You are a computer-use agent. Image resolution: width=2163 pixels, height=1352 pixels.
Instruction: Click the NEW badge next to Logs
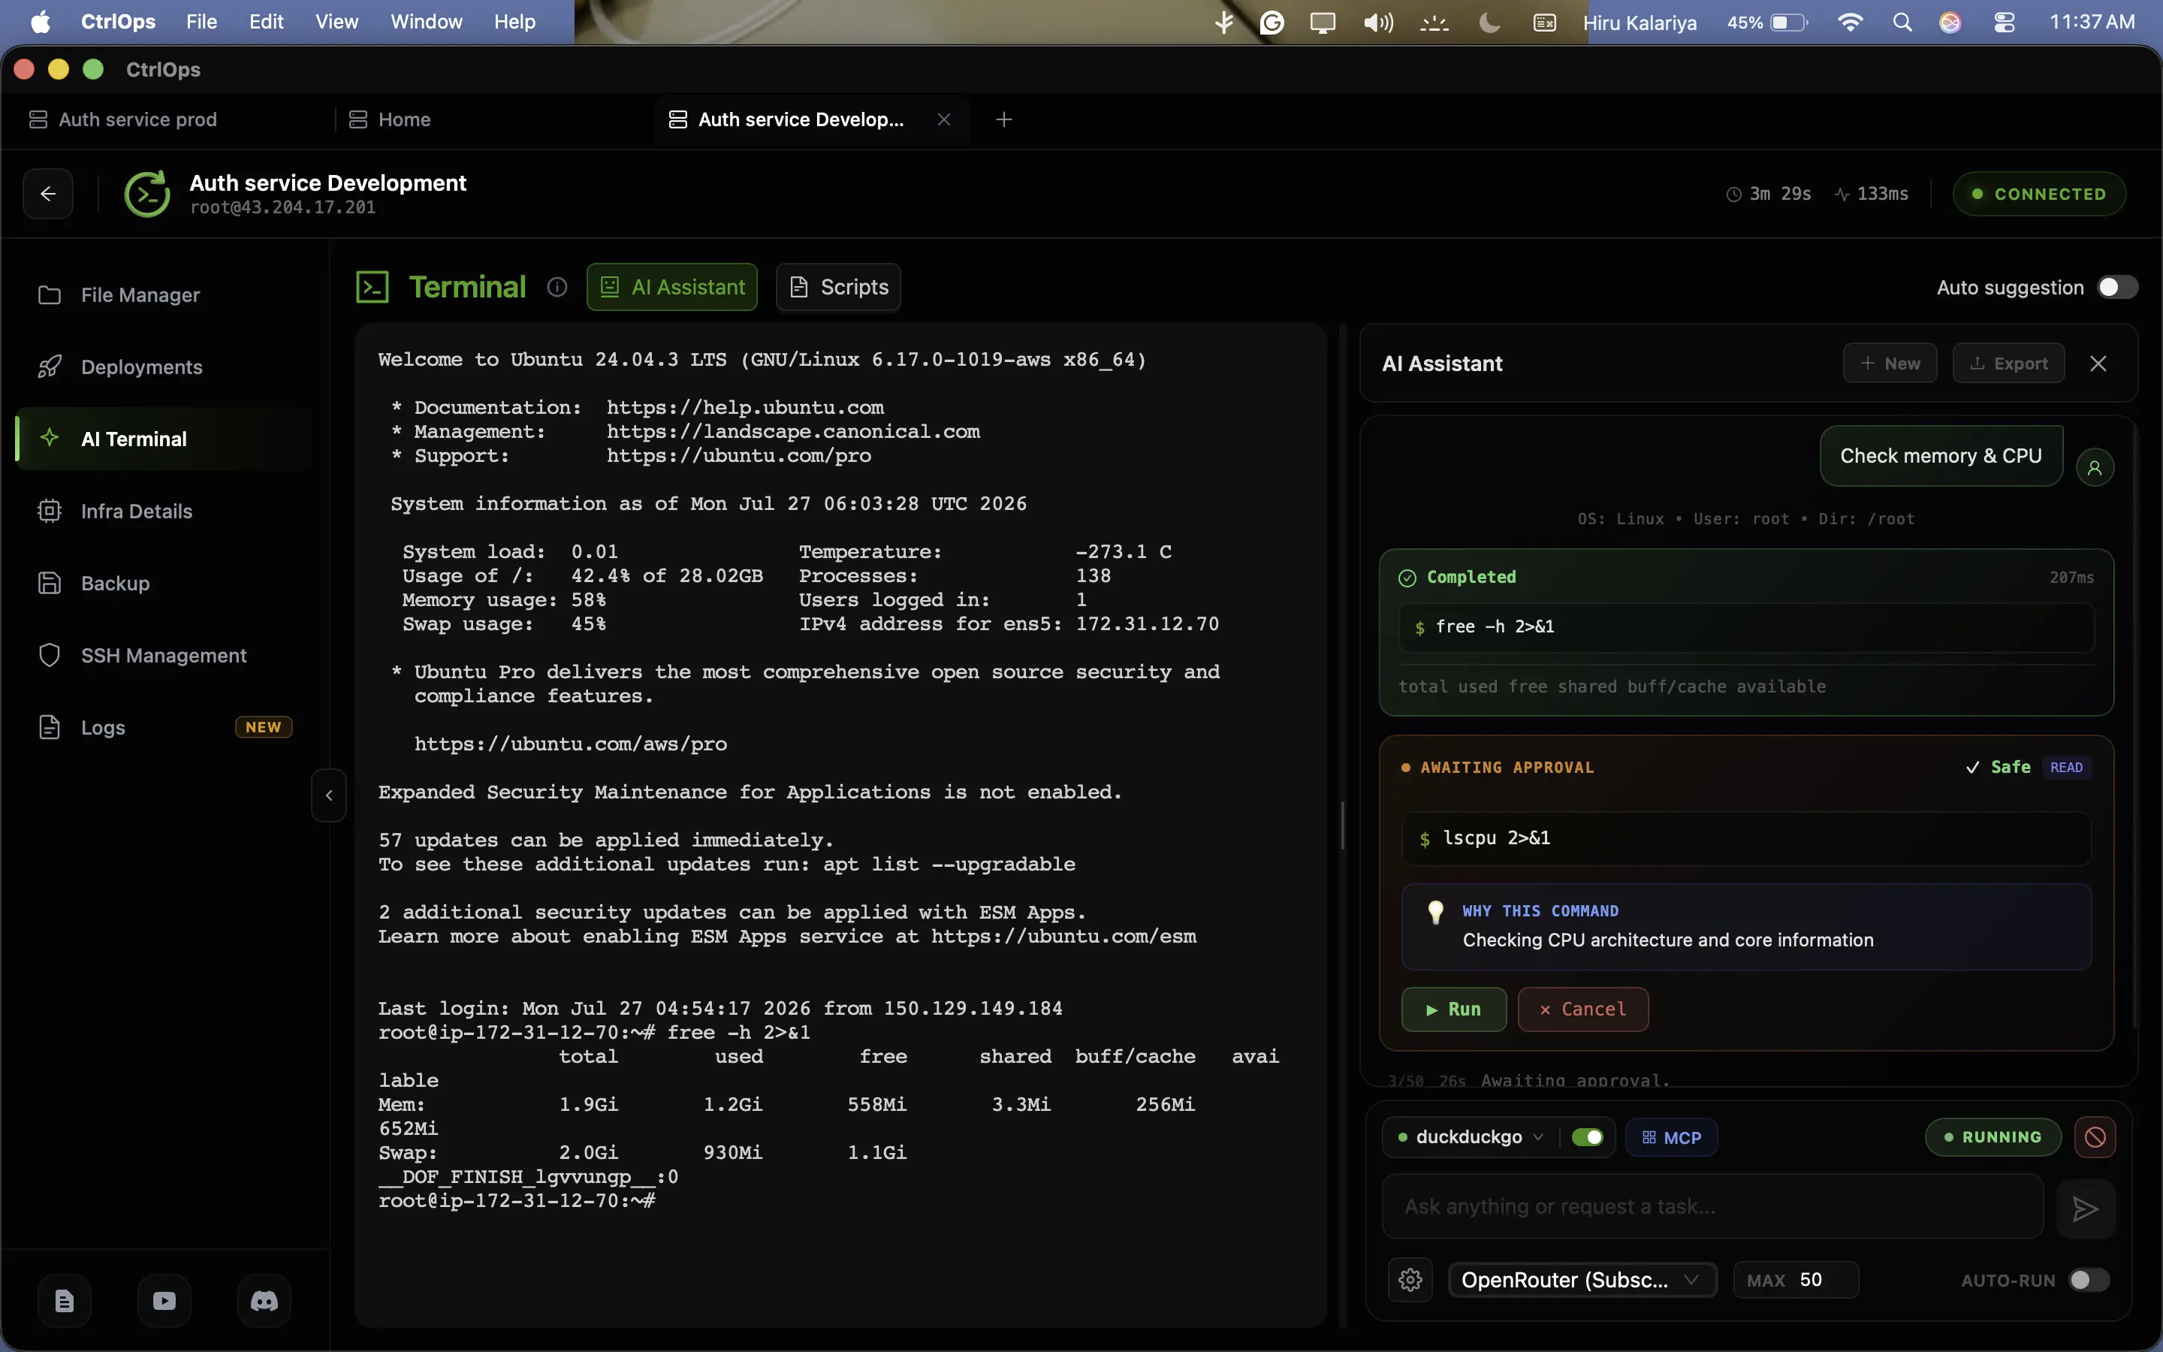pyautogui.click(x=264, y=727)
